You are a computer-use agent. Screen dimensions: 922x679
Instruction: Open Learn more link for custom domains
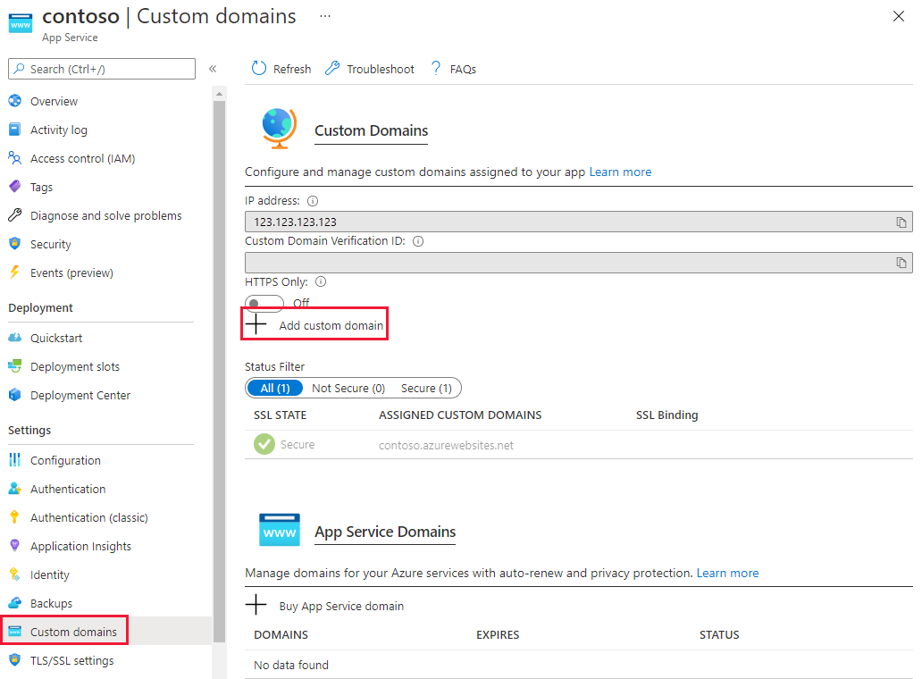coord(620,172)
